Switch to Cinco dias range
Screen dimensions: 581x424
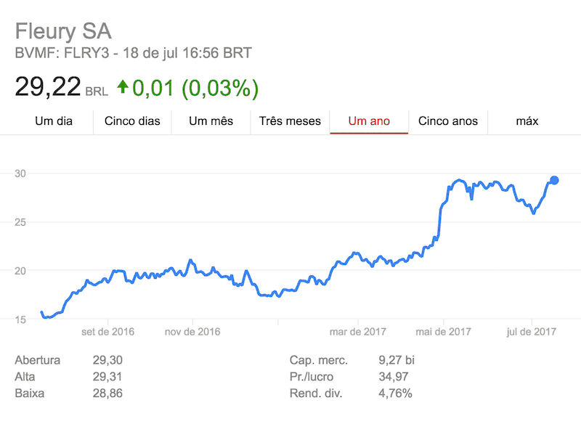pos(132,121)
